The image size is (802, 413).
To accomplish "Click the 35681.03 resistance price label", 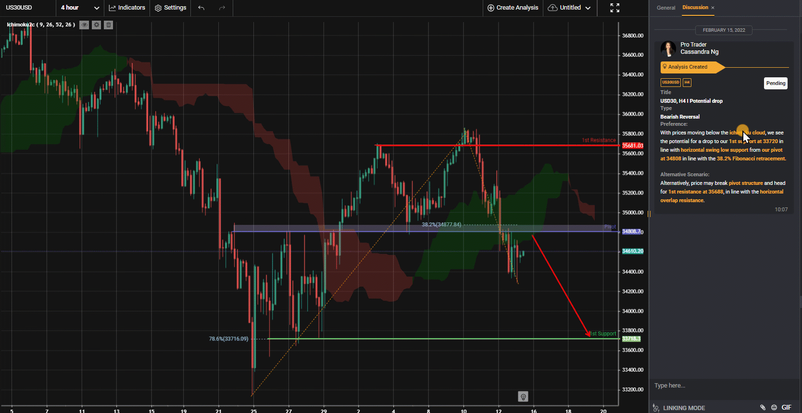I will click(632, 146).
